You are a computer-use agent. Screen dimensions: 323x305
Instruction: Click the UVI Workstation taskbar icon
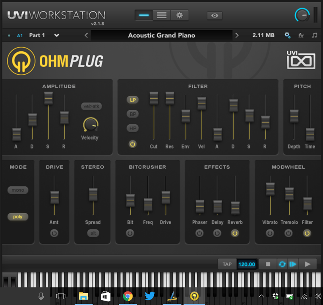coord(194,296)
